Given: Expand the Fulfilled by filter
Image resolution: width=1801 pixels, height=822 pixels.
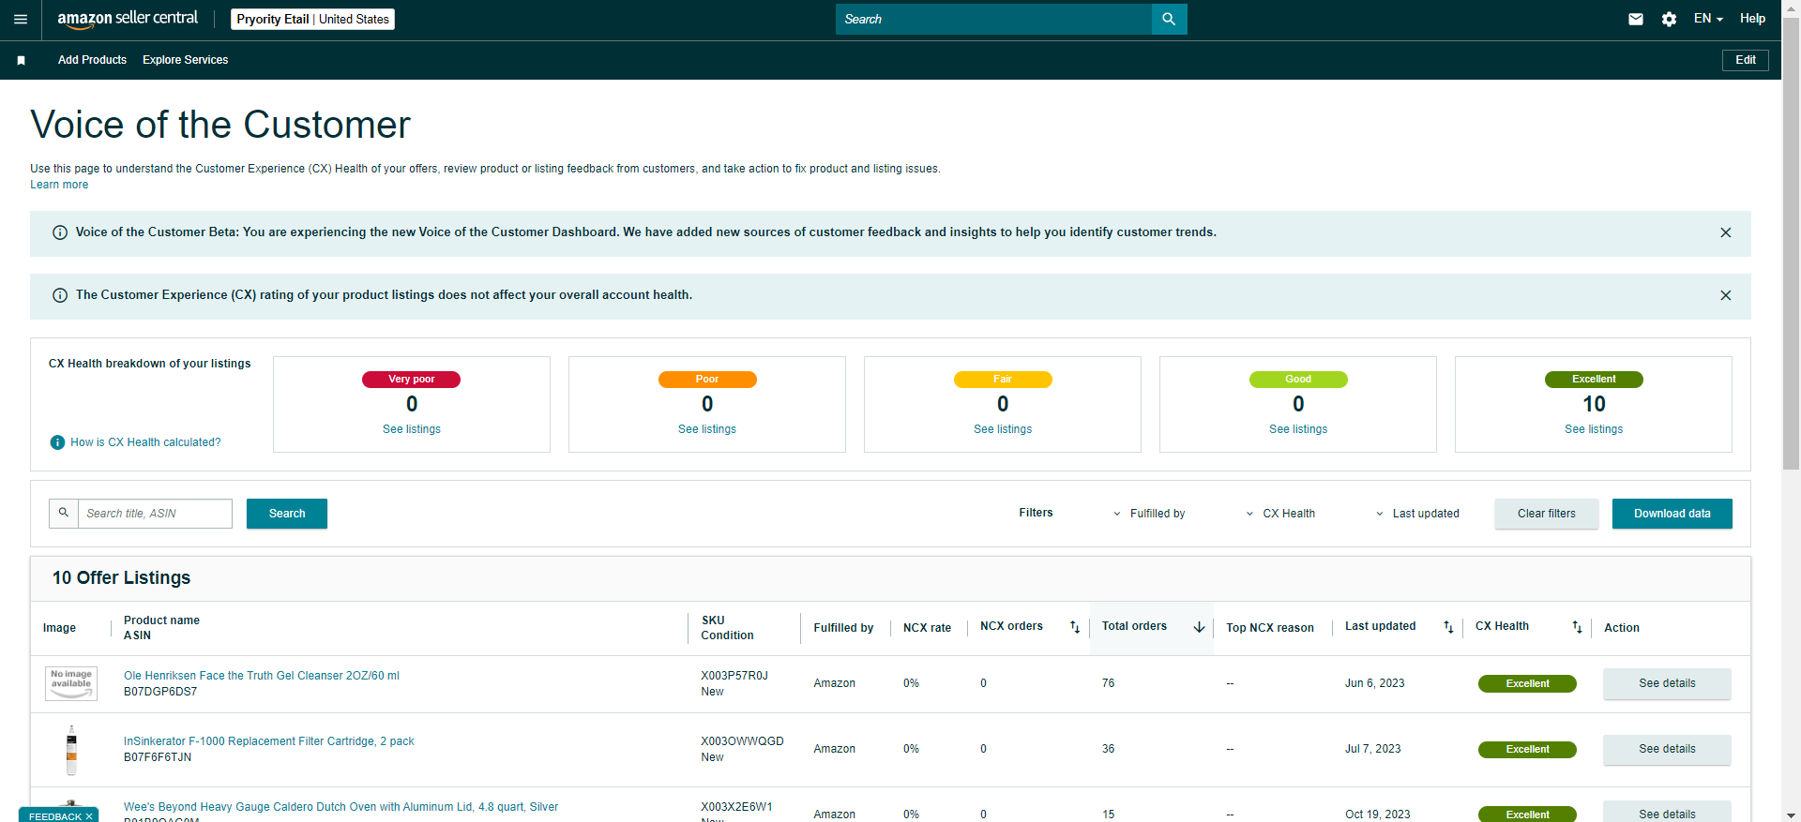Looking at the screenshot, I should 1149,514.
